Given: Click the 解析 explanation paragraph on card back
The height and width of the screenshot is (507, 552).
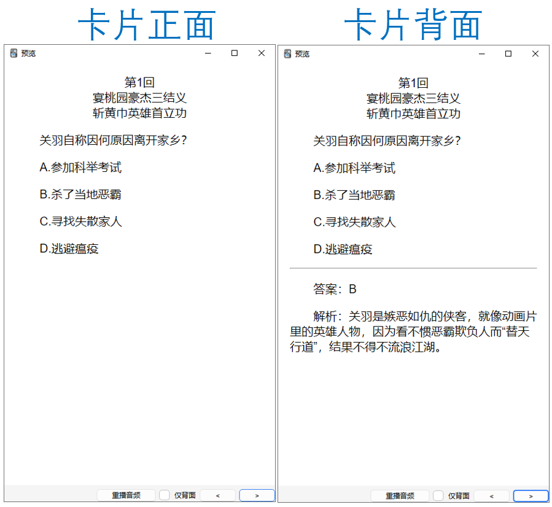Looking at the screenshot, I should coord(413,332).
